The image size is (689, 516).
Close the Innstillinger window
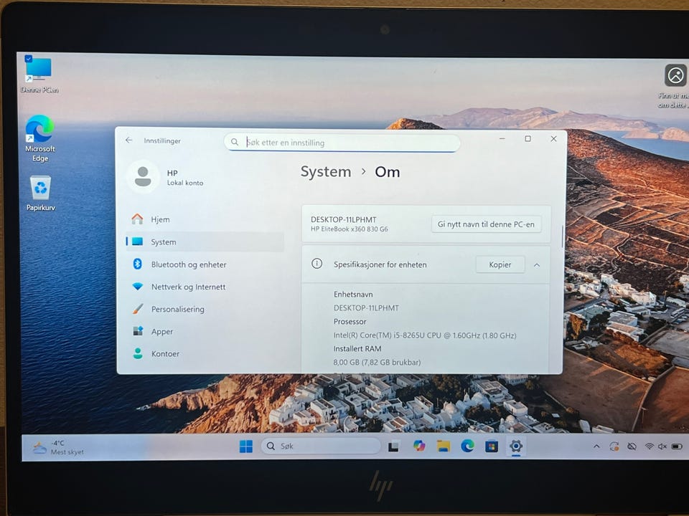pos(553,138)
